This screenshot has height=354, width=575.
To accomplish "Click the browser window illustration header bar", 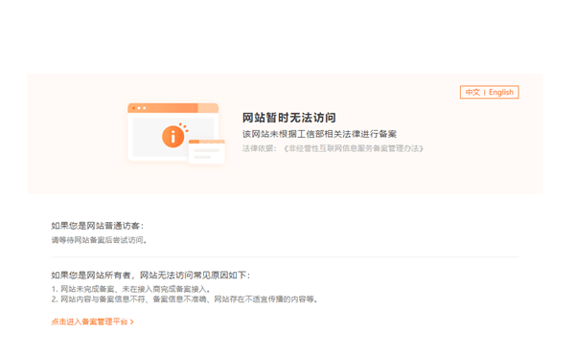I will click(173, 108).
